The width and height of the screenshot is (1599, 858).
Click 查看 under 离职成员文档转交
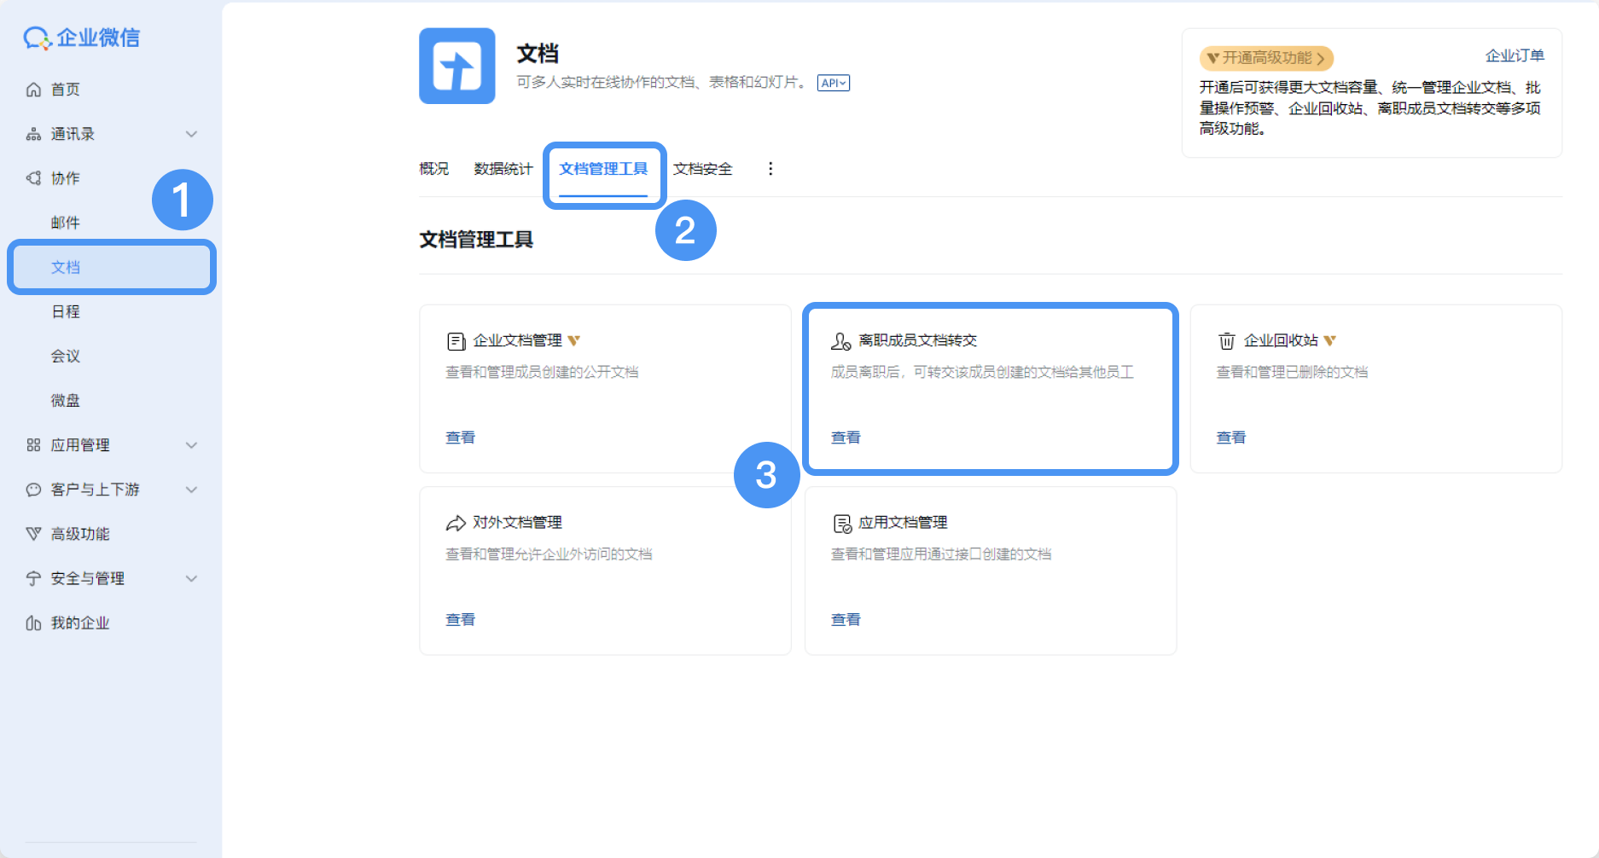[846, 438]
